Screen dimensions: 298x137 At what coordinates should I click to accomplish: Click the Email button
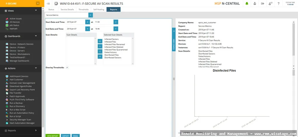coord(76,136)
